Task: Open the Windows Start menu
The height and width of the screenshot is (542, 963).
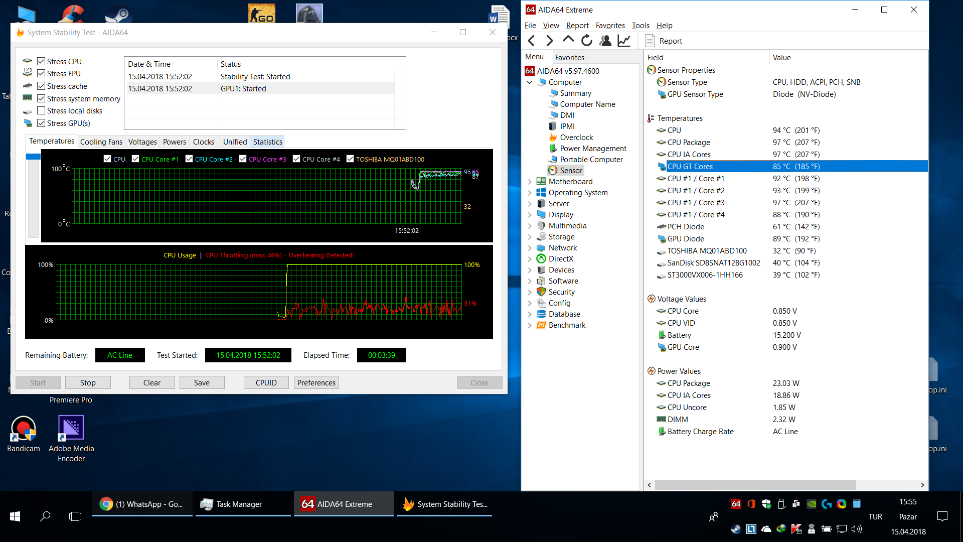Action: pos(15,516)
